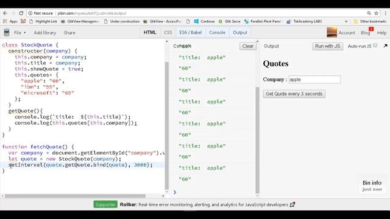This screenshot has width=390, height=219.
Task: Open the Rollbar error monitoring ad link
Action: click(204, 204)
